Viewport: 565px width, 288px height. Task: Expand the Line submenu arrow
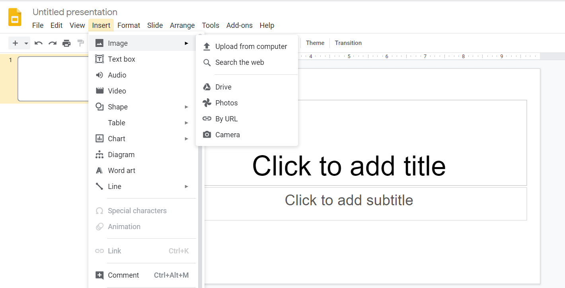(x=186, y=186)
